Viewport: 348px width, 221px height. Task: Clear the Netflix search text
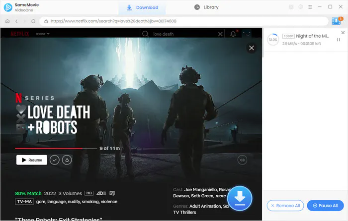pyautogui.click(x=220, y=34)
